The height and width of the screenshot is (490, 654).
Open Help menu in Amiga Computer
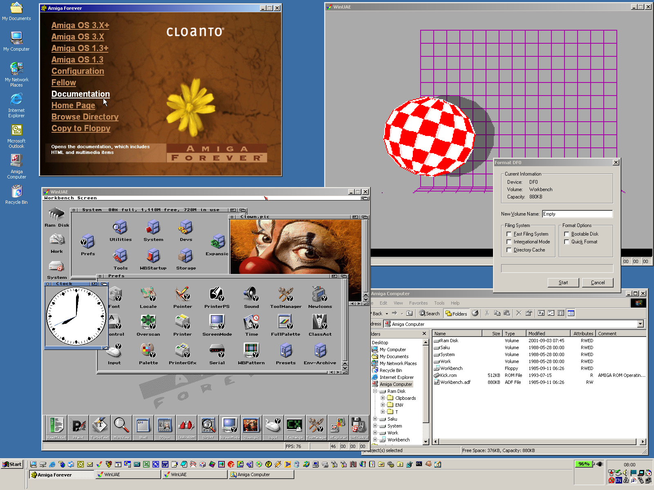(x=455, y=303)
